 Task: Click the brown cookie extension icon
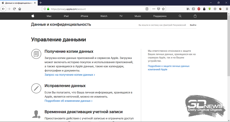click(220, 9)
